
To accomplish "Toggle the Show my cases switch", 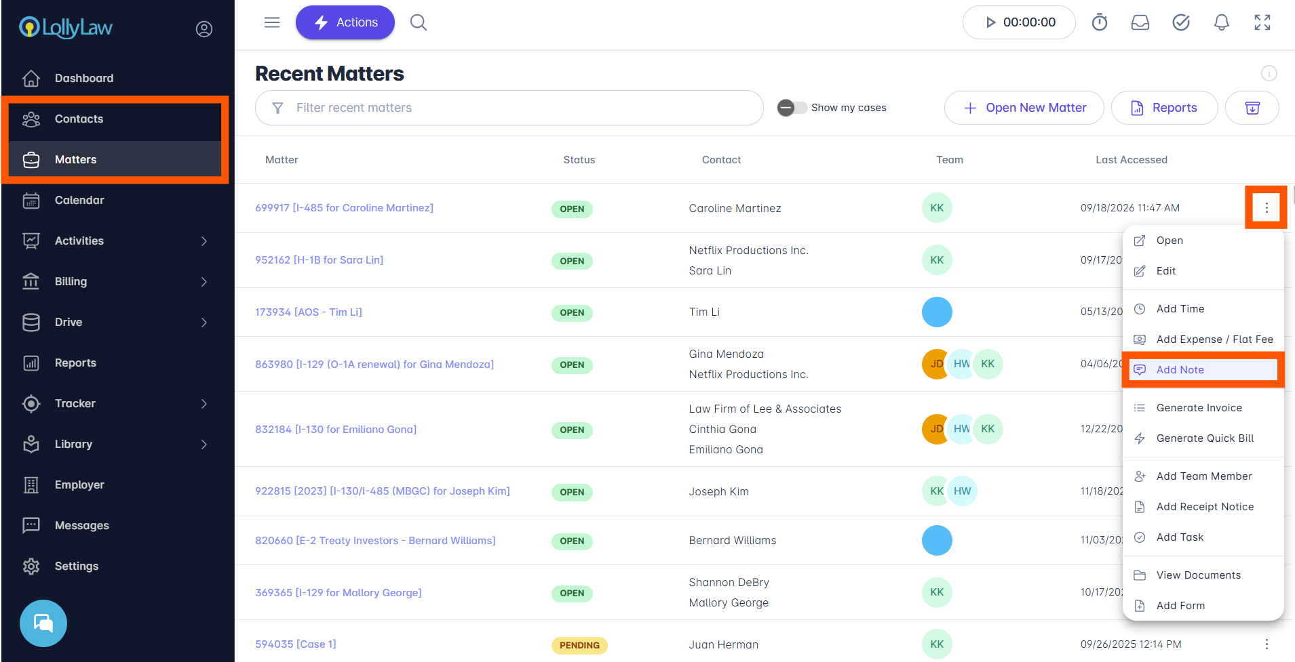I will (792, 108).
